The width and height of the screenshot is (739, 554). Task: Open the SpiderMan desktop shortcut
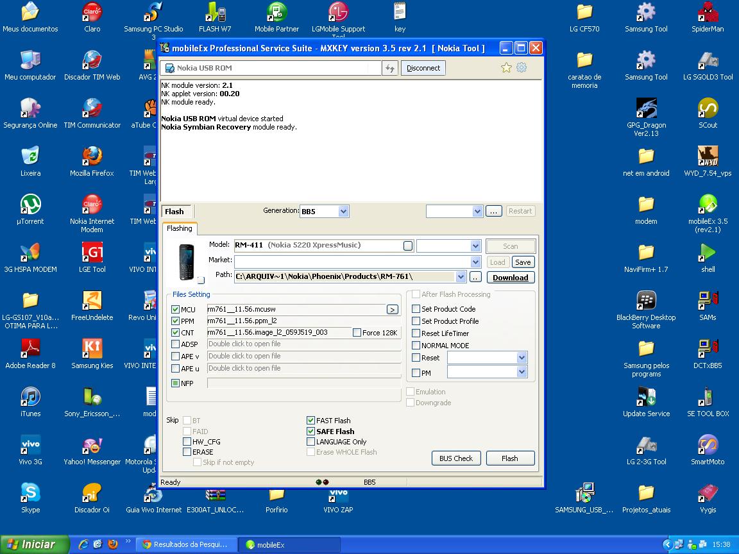708,16
